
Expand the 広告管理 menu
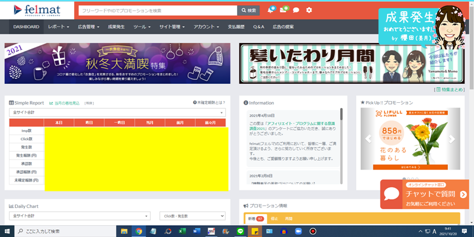click(88, 27)
